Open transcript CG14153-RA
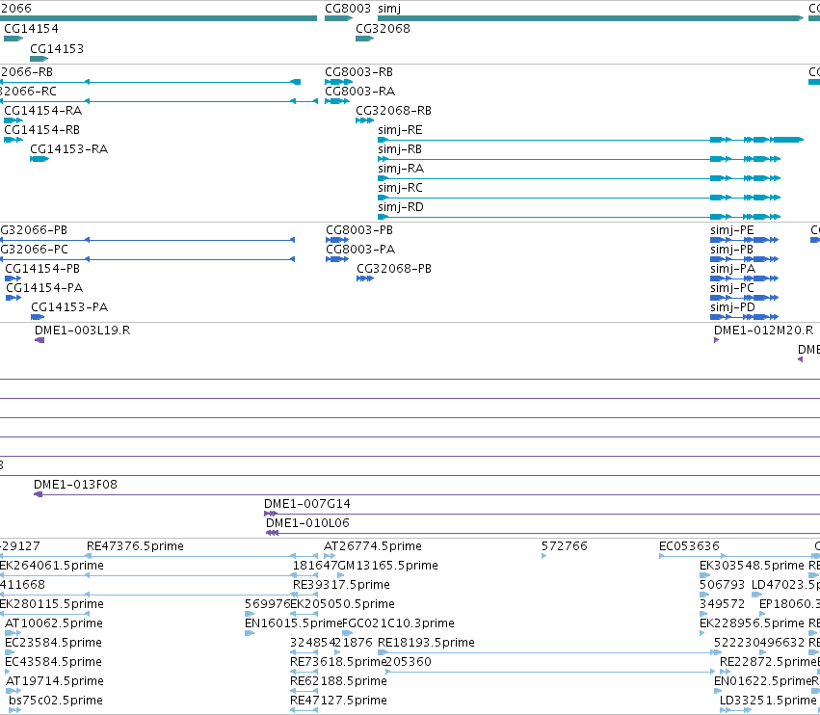Screen dimensions: 820x715 click(x=69, y=149)
